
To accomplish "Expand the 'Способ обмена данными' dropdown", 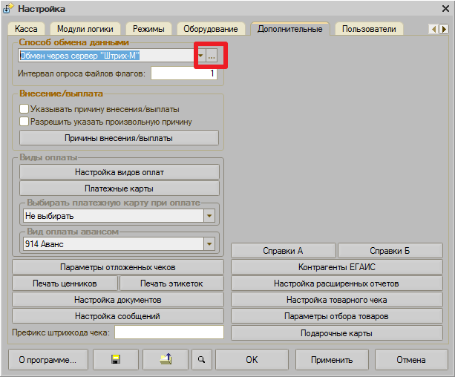I will tap(200, 56).
